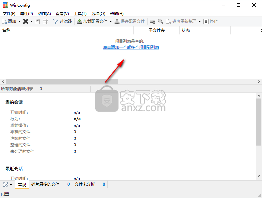The height and width of the screenshot is (198, 262).
Task: Click the black X remove icon
Action: coord(26,21)
